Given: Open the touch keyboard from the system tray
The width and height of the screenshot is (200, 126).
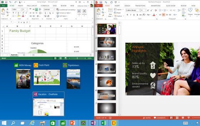Looking at the screenshot, I should (x=185, y=123).
